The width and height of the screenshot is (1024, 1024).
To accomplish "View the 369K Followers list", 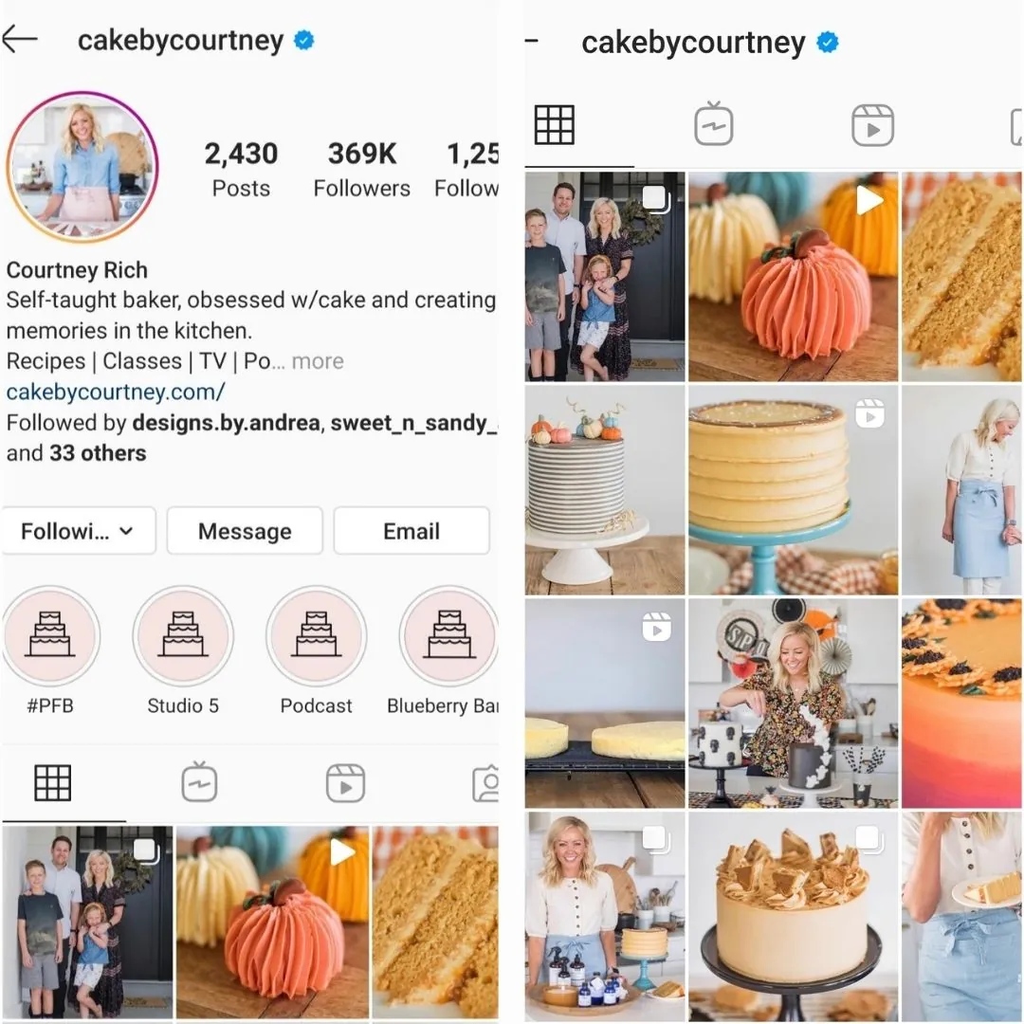I will (362, 170).
